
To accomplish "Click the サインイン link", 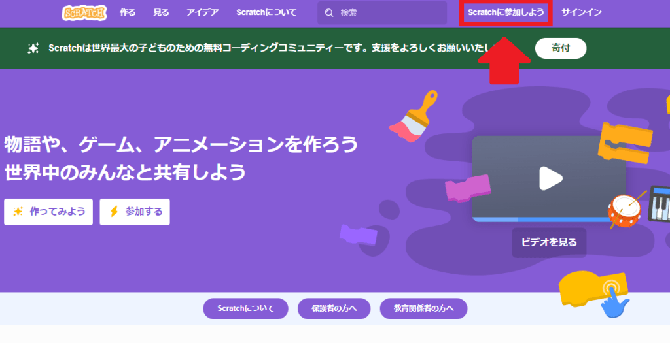I will (x=581, y=12).
